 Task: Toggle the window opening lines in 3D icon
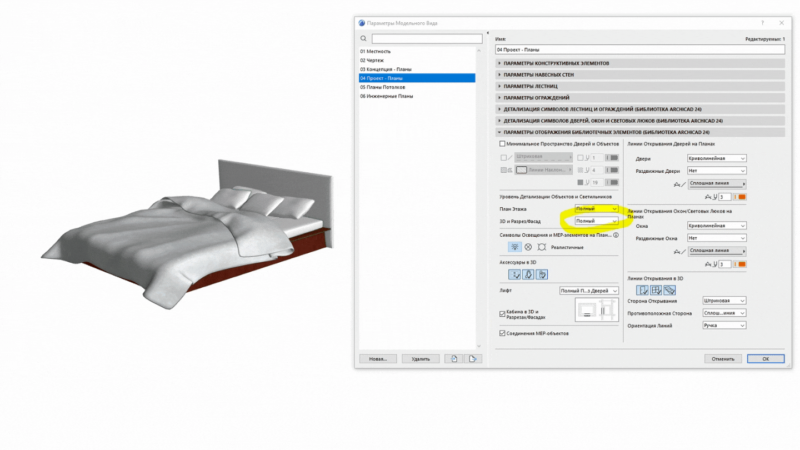(656, 290)
